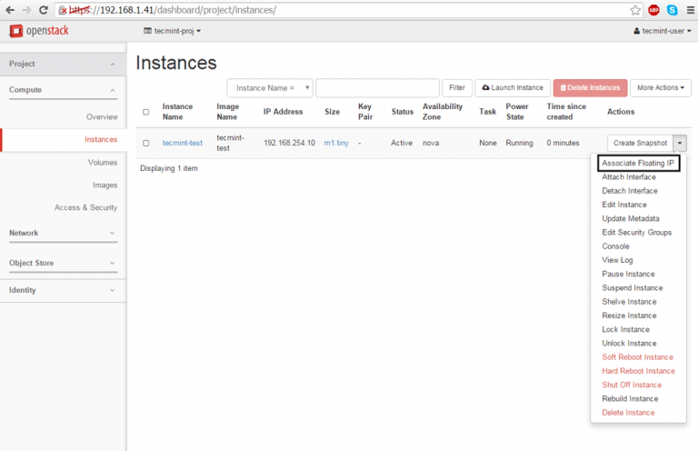The width and height of the screenshot is (698, 451).
Task: Open the Instance Name filter dropdown
Action: tap(270, 88)
